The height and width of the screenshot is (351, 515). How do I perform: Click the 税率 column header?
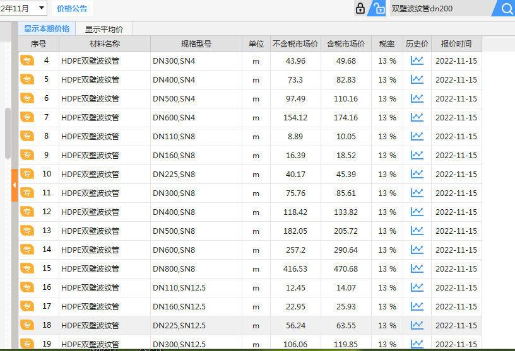click(x=387, y=44)
